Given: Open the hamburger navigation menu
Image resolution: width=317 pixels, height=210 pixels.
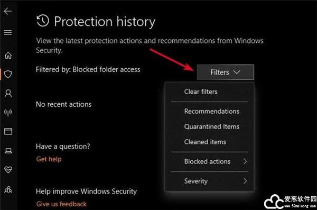Looking at the screenshot, I should point(8,32).
